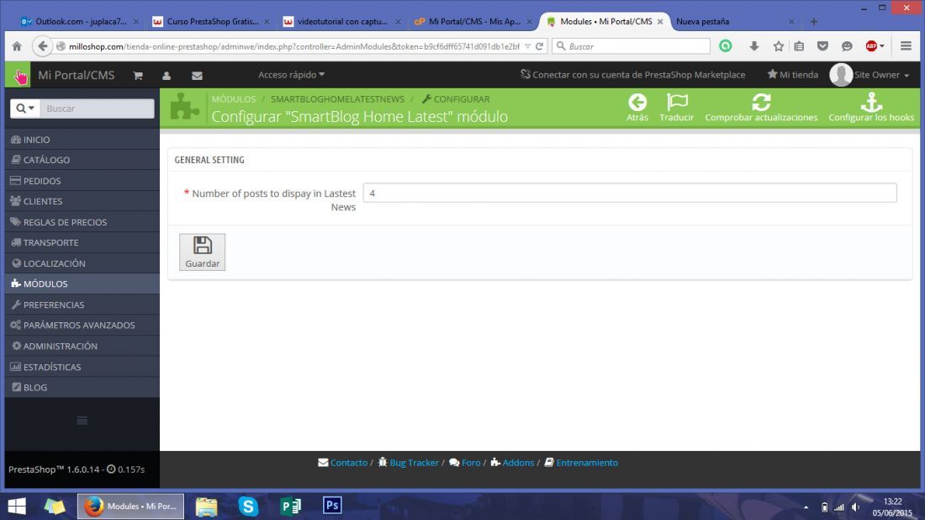Open a new browser tab plus button
This screenshot has height=520, width=925.
point(813,22)
